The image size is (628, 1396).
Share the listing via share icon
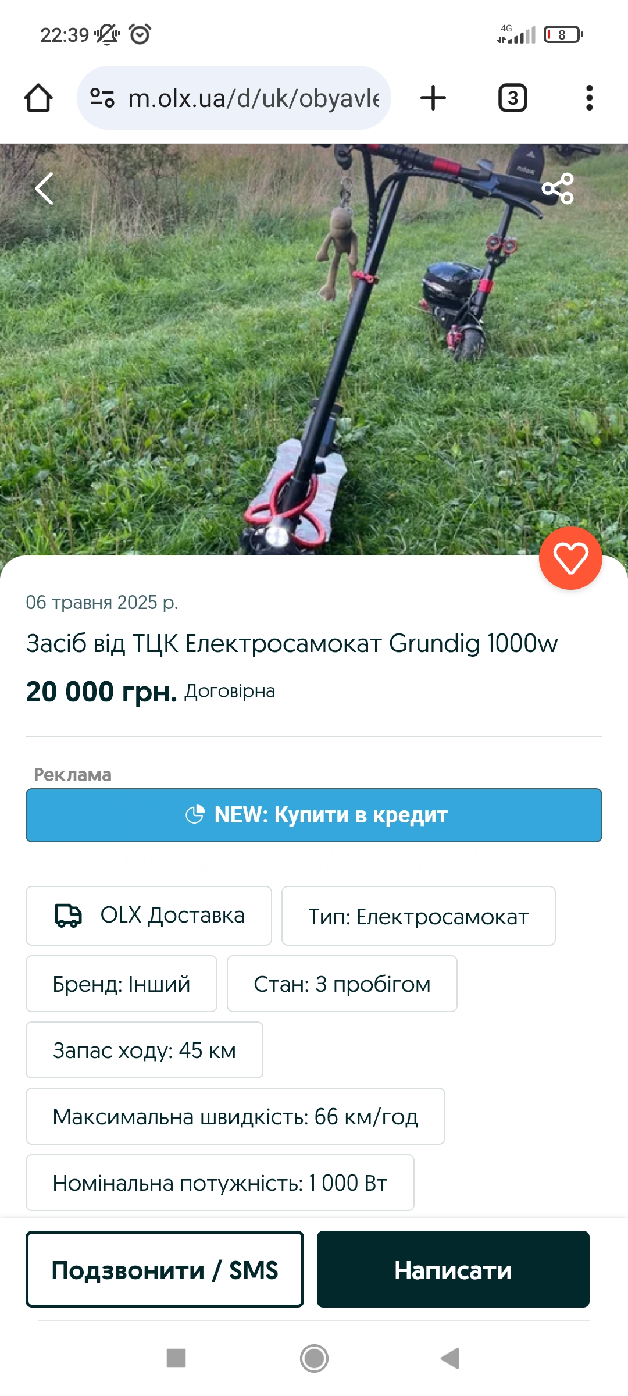tap(558, 188)
